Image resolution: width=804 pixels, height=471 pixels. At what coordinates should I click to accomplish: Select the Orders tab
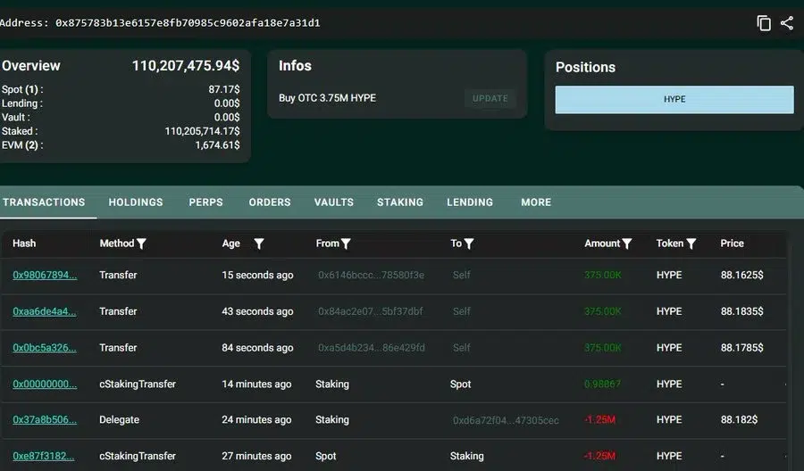(x=270, y=202)
